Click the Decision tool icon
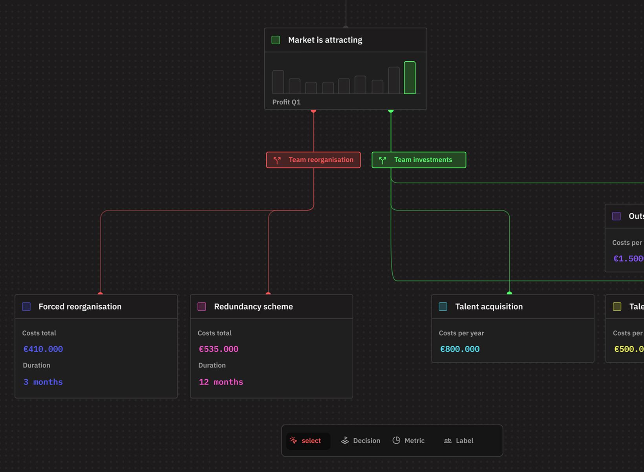 [345, 441]
